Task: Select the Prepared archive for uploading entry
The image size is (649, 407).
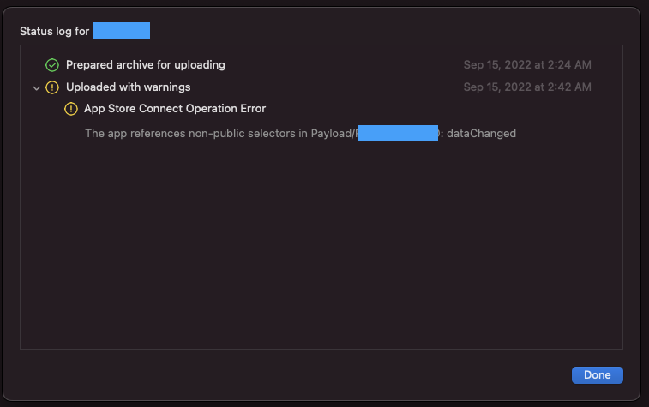Action: [x=145, y=65]
